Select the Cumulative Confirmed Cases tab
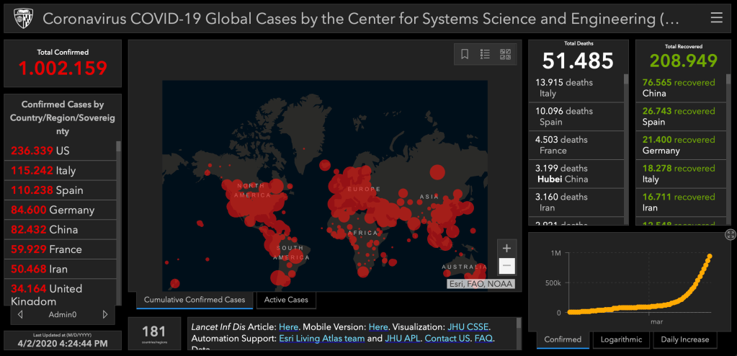The width and height of the screenshot is (737, 356). (195, 300)
